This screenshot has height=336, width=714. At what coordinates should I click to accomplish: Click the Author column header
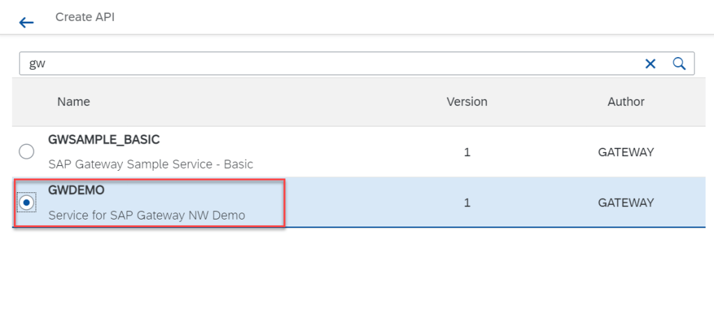click(626, 102)
